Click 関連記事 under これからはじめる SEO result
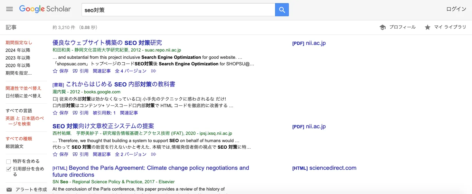 pyautogui.click(x=129, y=113)
